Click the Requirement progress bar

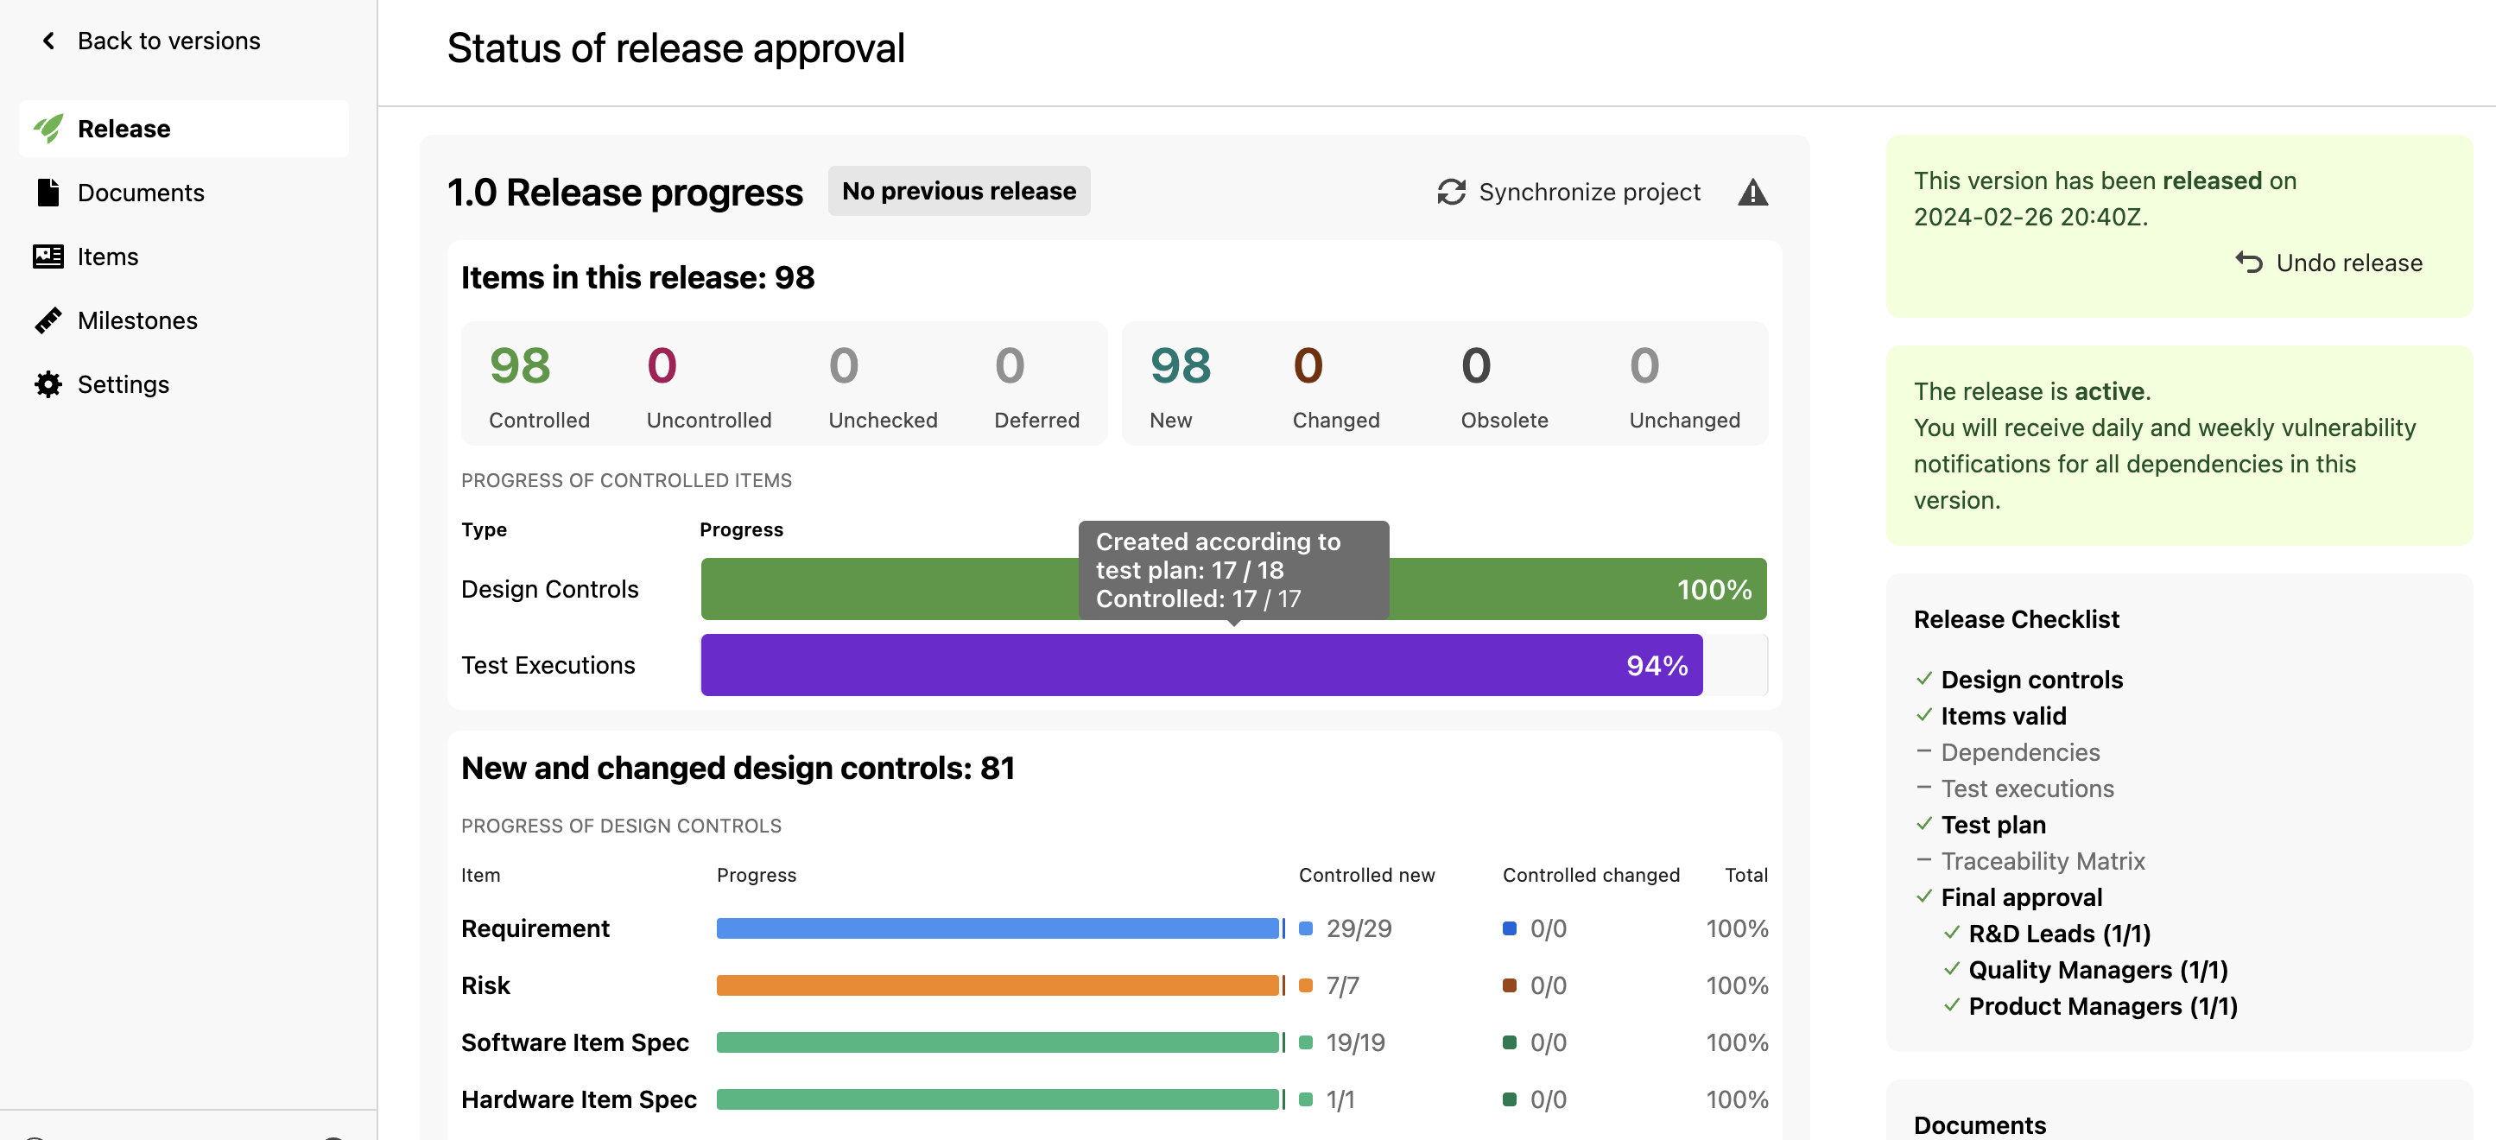click(x=998, y=929)
